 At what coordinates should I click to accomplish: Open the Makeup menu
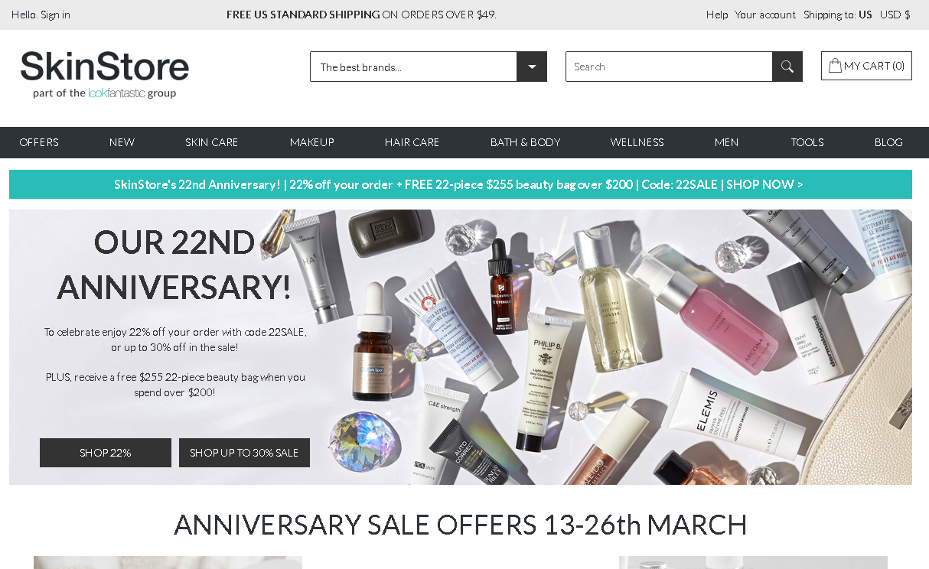point(312,142)
